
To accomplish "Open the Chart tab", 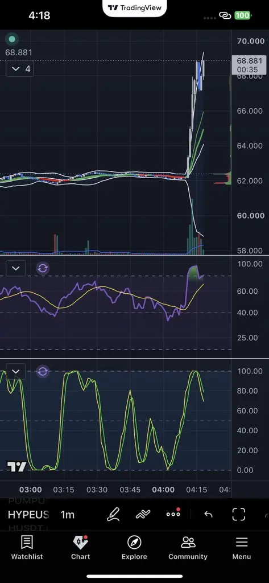I will [81, 547].
